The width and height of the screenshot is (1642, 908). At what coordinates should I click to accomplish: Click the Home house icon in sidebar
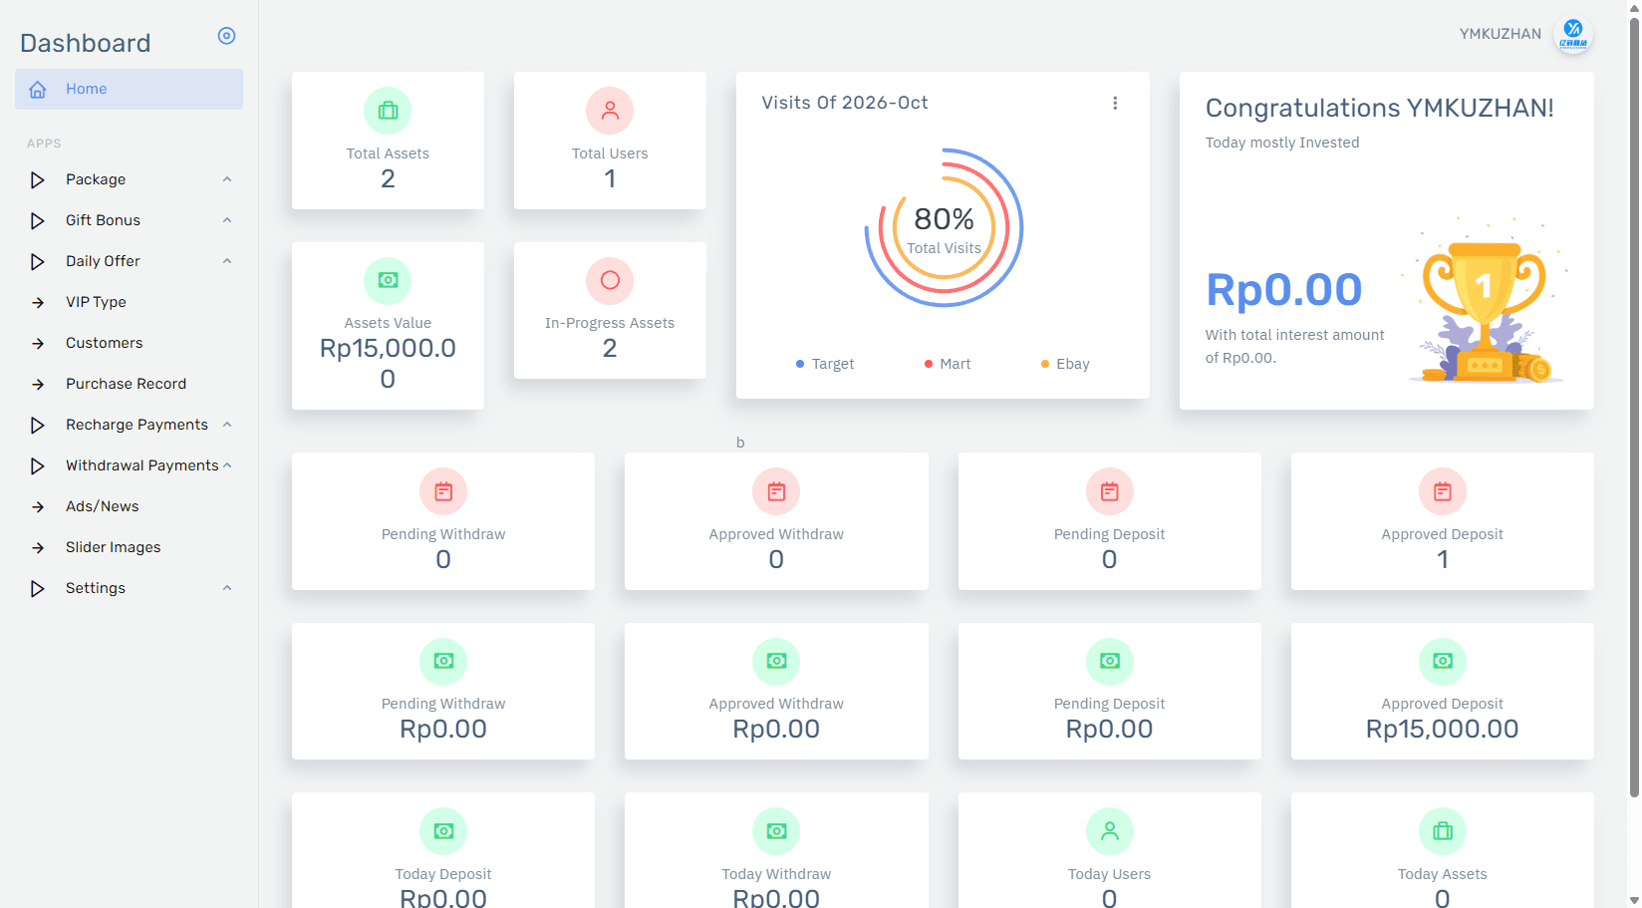click(x=38, y=90)
